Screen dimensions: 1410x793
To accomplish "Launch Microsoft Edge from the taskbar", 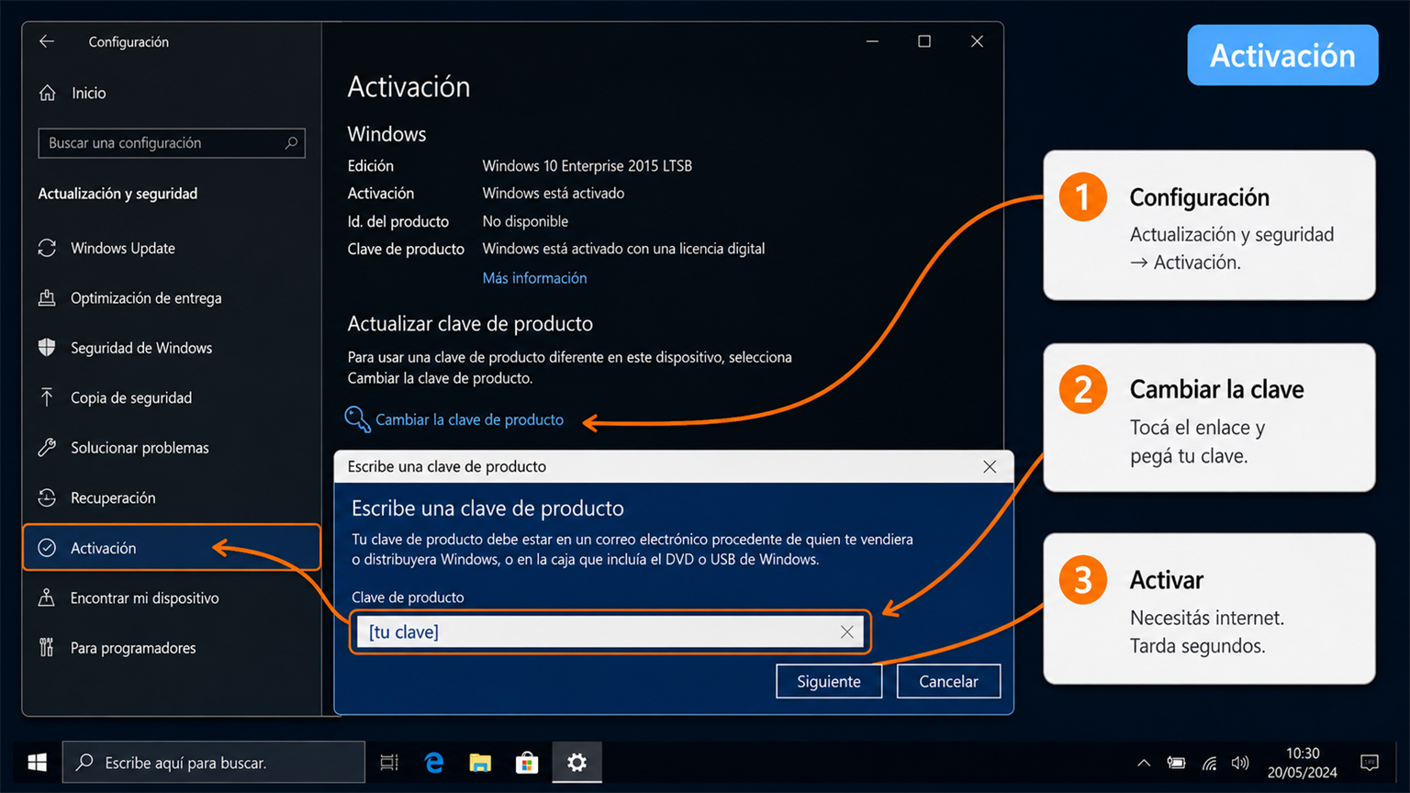I will (434, 763).
